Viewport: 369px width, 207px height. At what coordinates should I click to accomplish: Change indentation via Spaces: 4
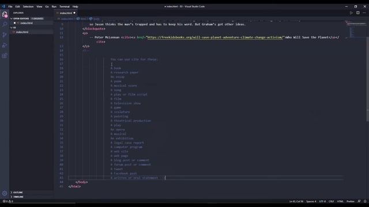311,201
